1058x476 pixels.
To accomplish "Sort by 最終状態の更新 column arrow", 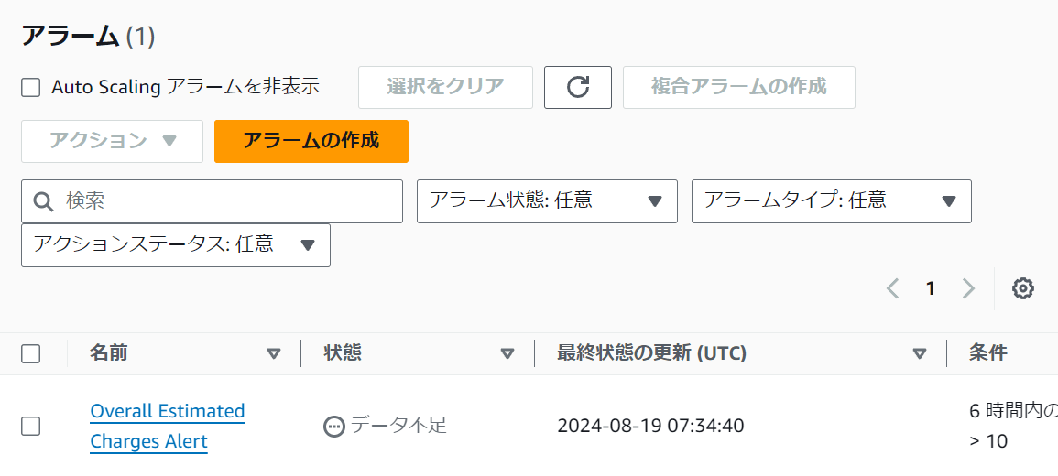I will pyautogui.click(x=919, y=353).
